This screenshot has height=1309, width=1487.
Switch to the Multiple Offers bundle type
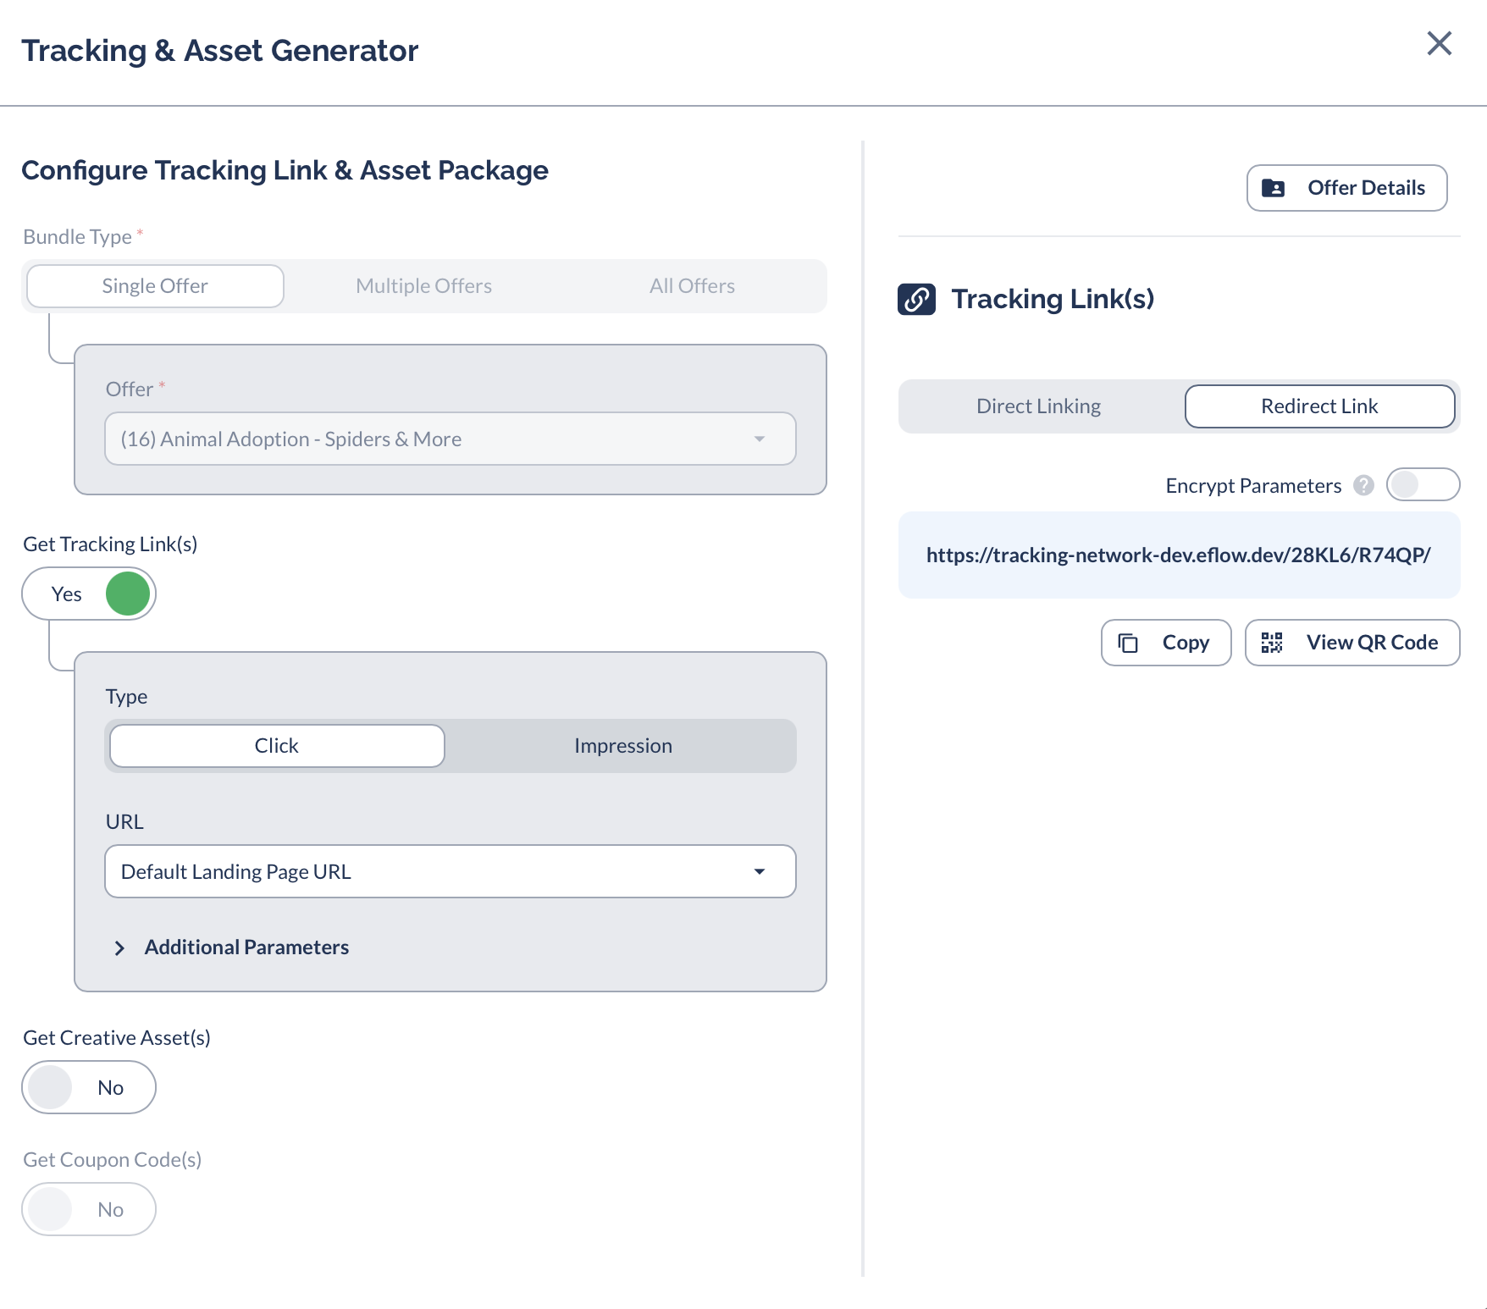click(423, 285)
